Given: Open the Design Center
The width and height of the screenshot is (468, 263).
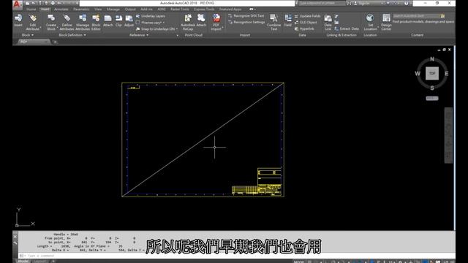Looking at the screenshot, I should [386, 22].
